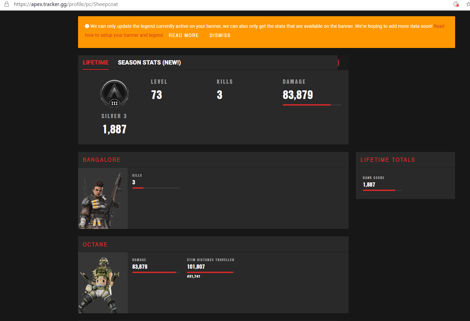The width and height of the screenshot is (470, 321).
Task: Click the READ MORE button
Action: (x=184, y=35)
